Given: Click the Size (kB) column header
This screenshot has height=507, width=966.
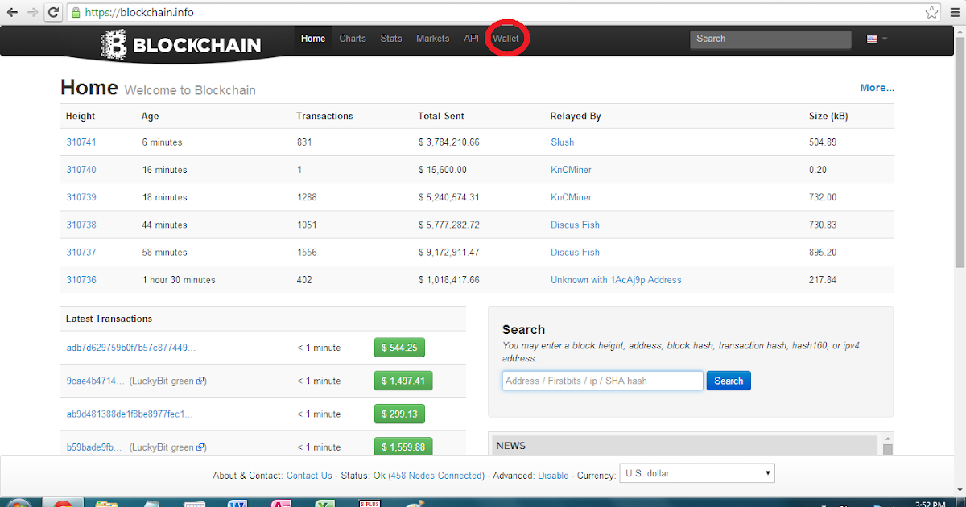Looking at the screenshot, I should coord(828,116).
